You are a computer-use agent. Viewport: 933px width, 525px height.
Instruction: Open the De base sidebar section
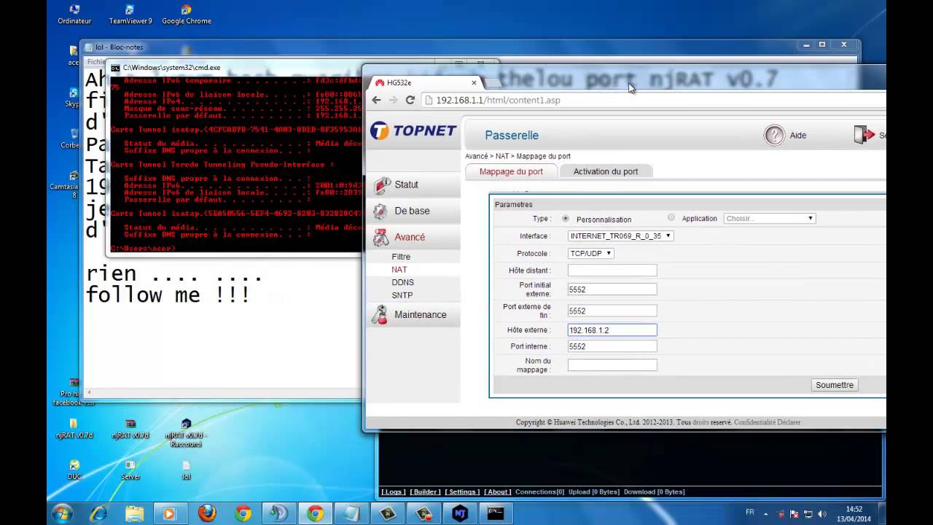[414, 211]
